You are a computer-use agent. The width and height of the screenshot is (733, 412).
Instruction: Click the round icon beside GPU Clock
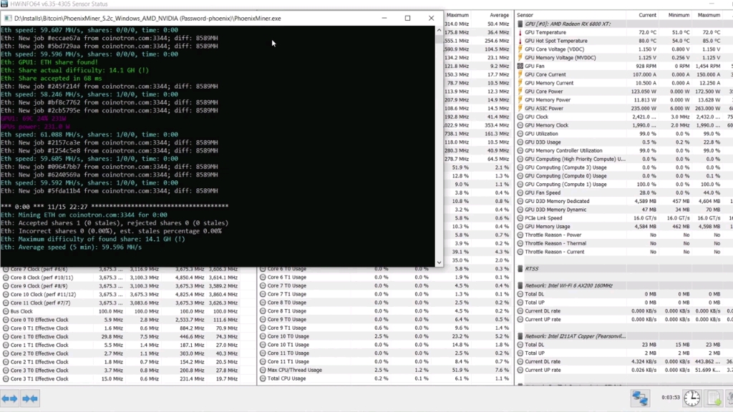coord(520,117)
